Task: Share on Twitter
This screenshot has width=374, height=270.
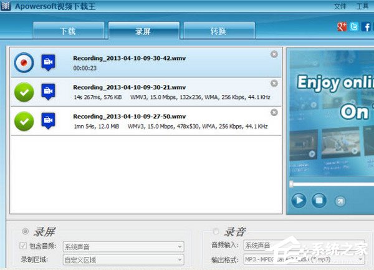Action: (x=354, y=27)
